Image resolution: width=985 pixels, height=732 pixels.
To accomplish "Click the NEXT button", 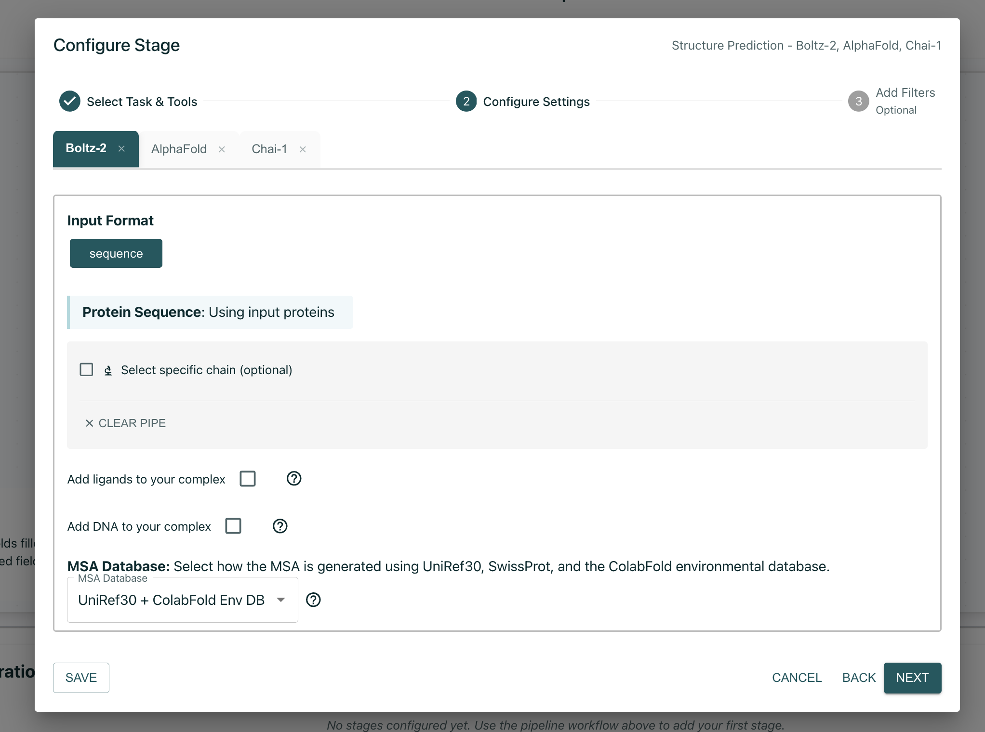I will tap(912, 678).
